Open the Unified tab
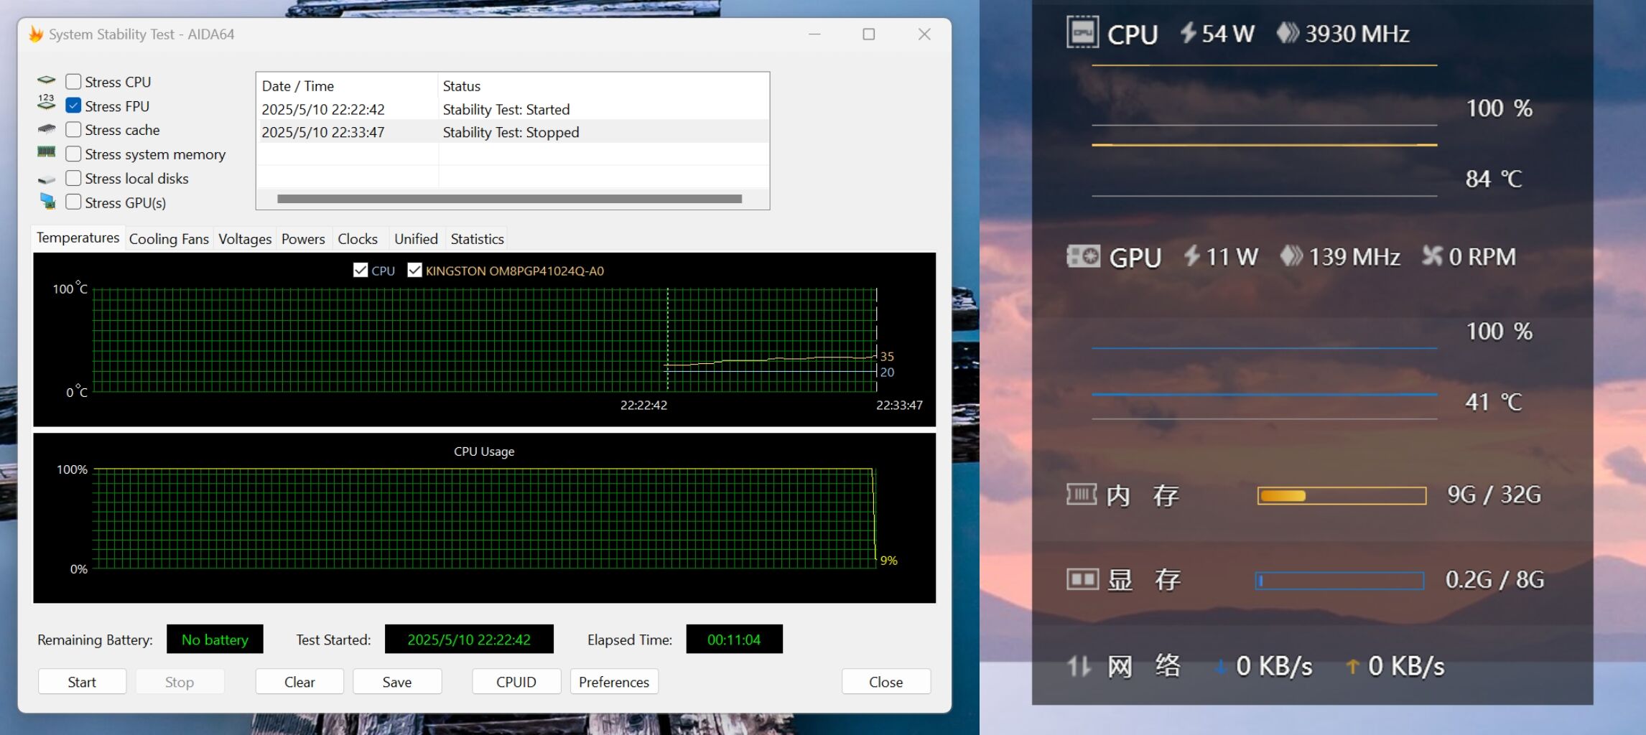Viewport: 1646px width, 735px height. 416,239
